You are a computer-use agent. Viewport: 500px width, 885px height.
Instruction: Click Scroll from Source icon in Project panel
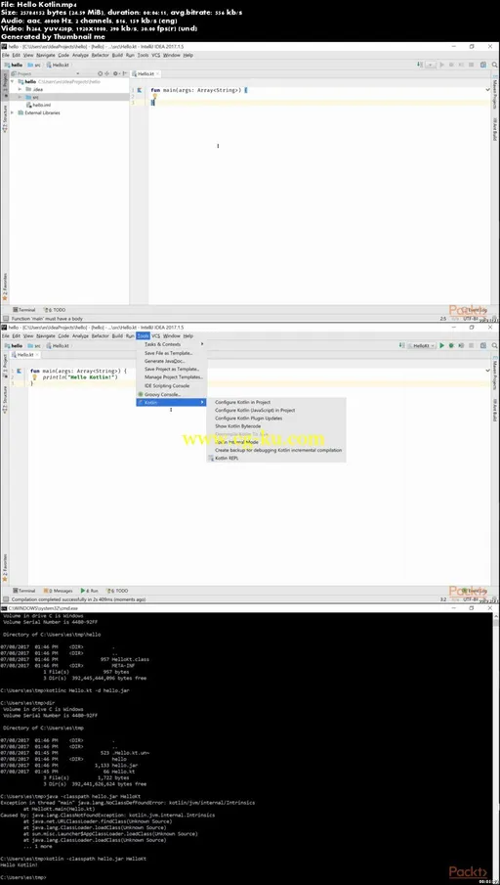(100, 73)
